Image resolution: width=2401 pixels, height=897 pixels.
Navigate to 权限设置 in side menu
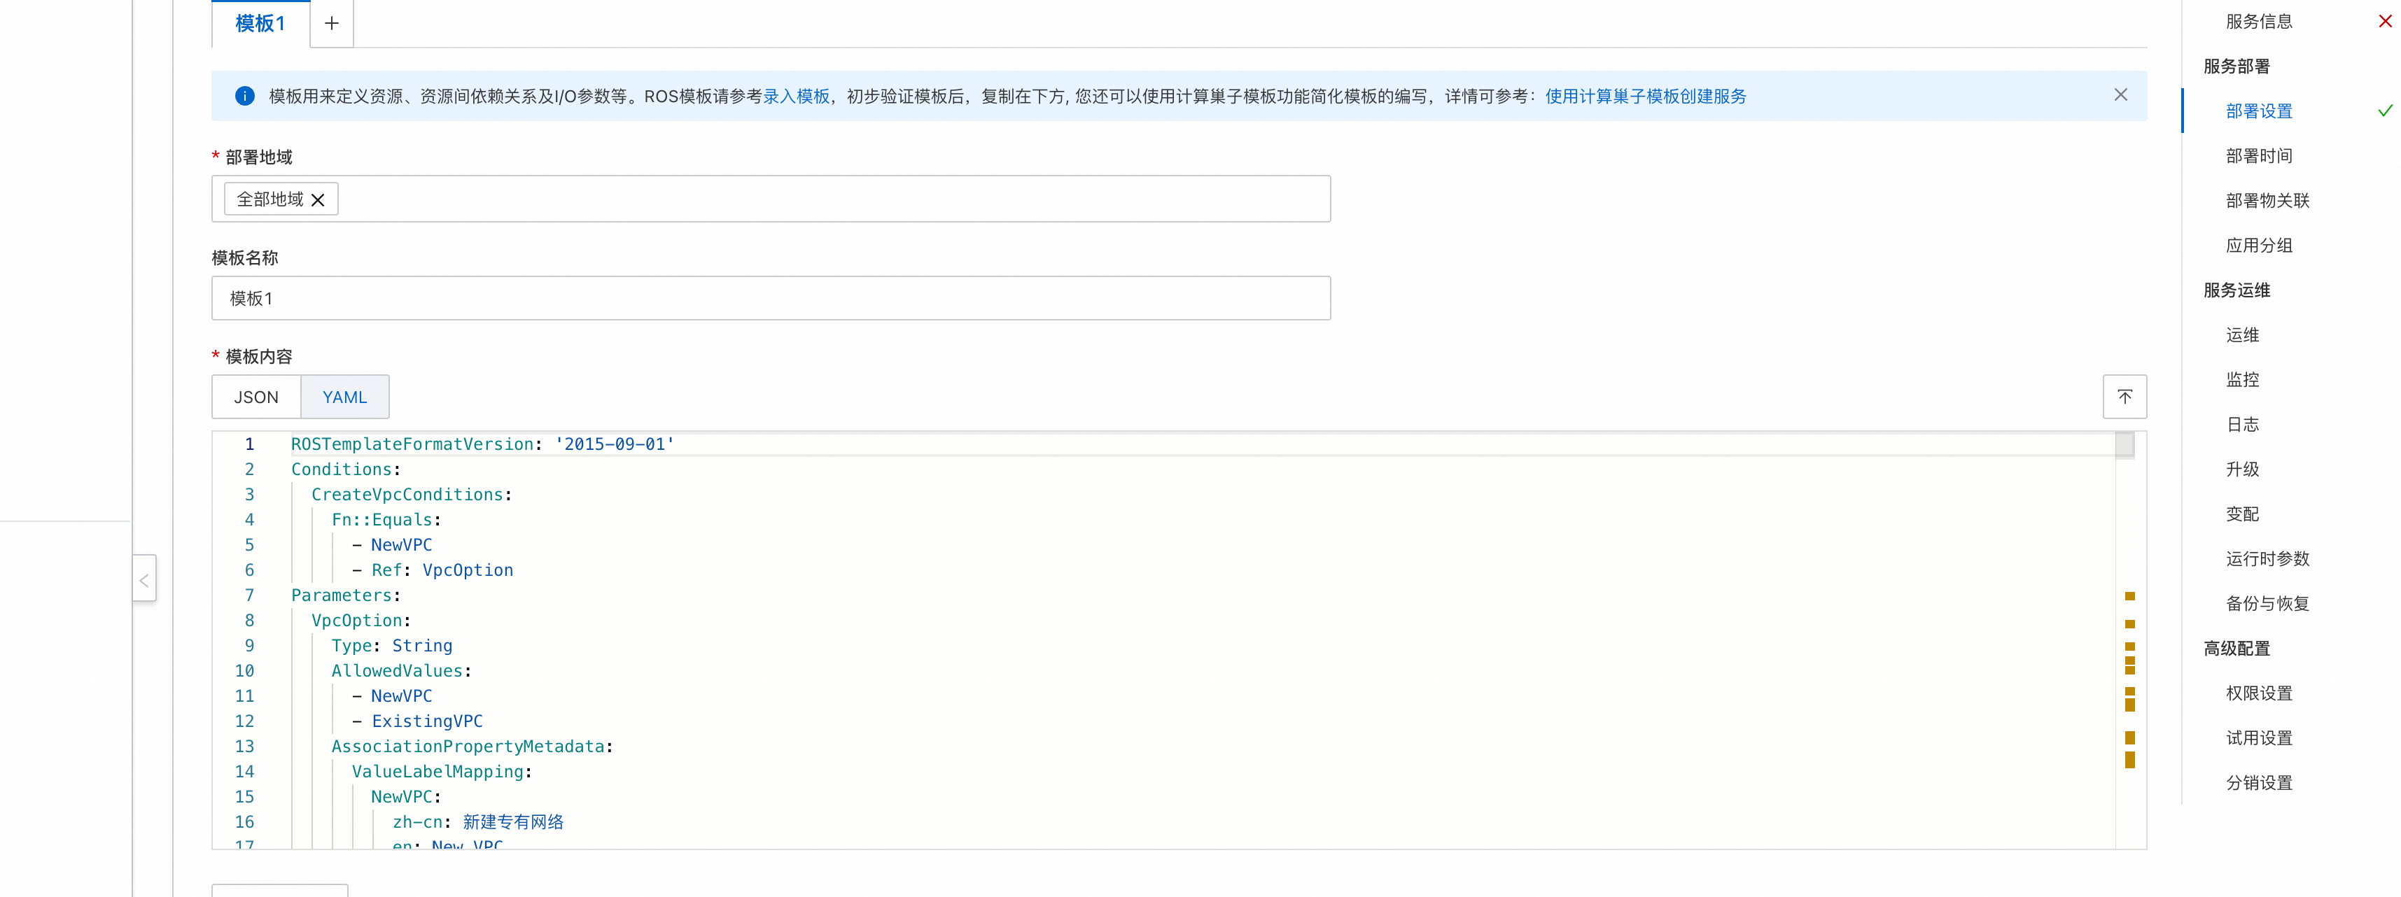(2258, 693)
